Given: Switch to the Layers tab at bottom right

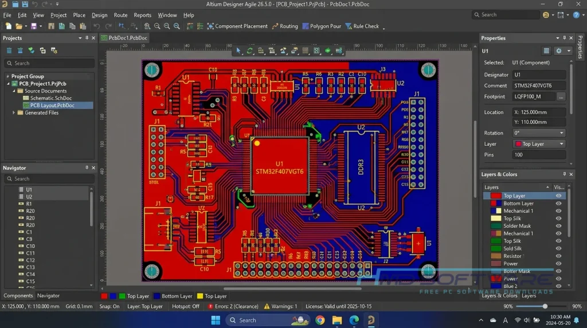Looking at the screenshot, I should 529,295.
